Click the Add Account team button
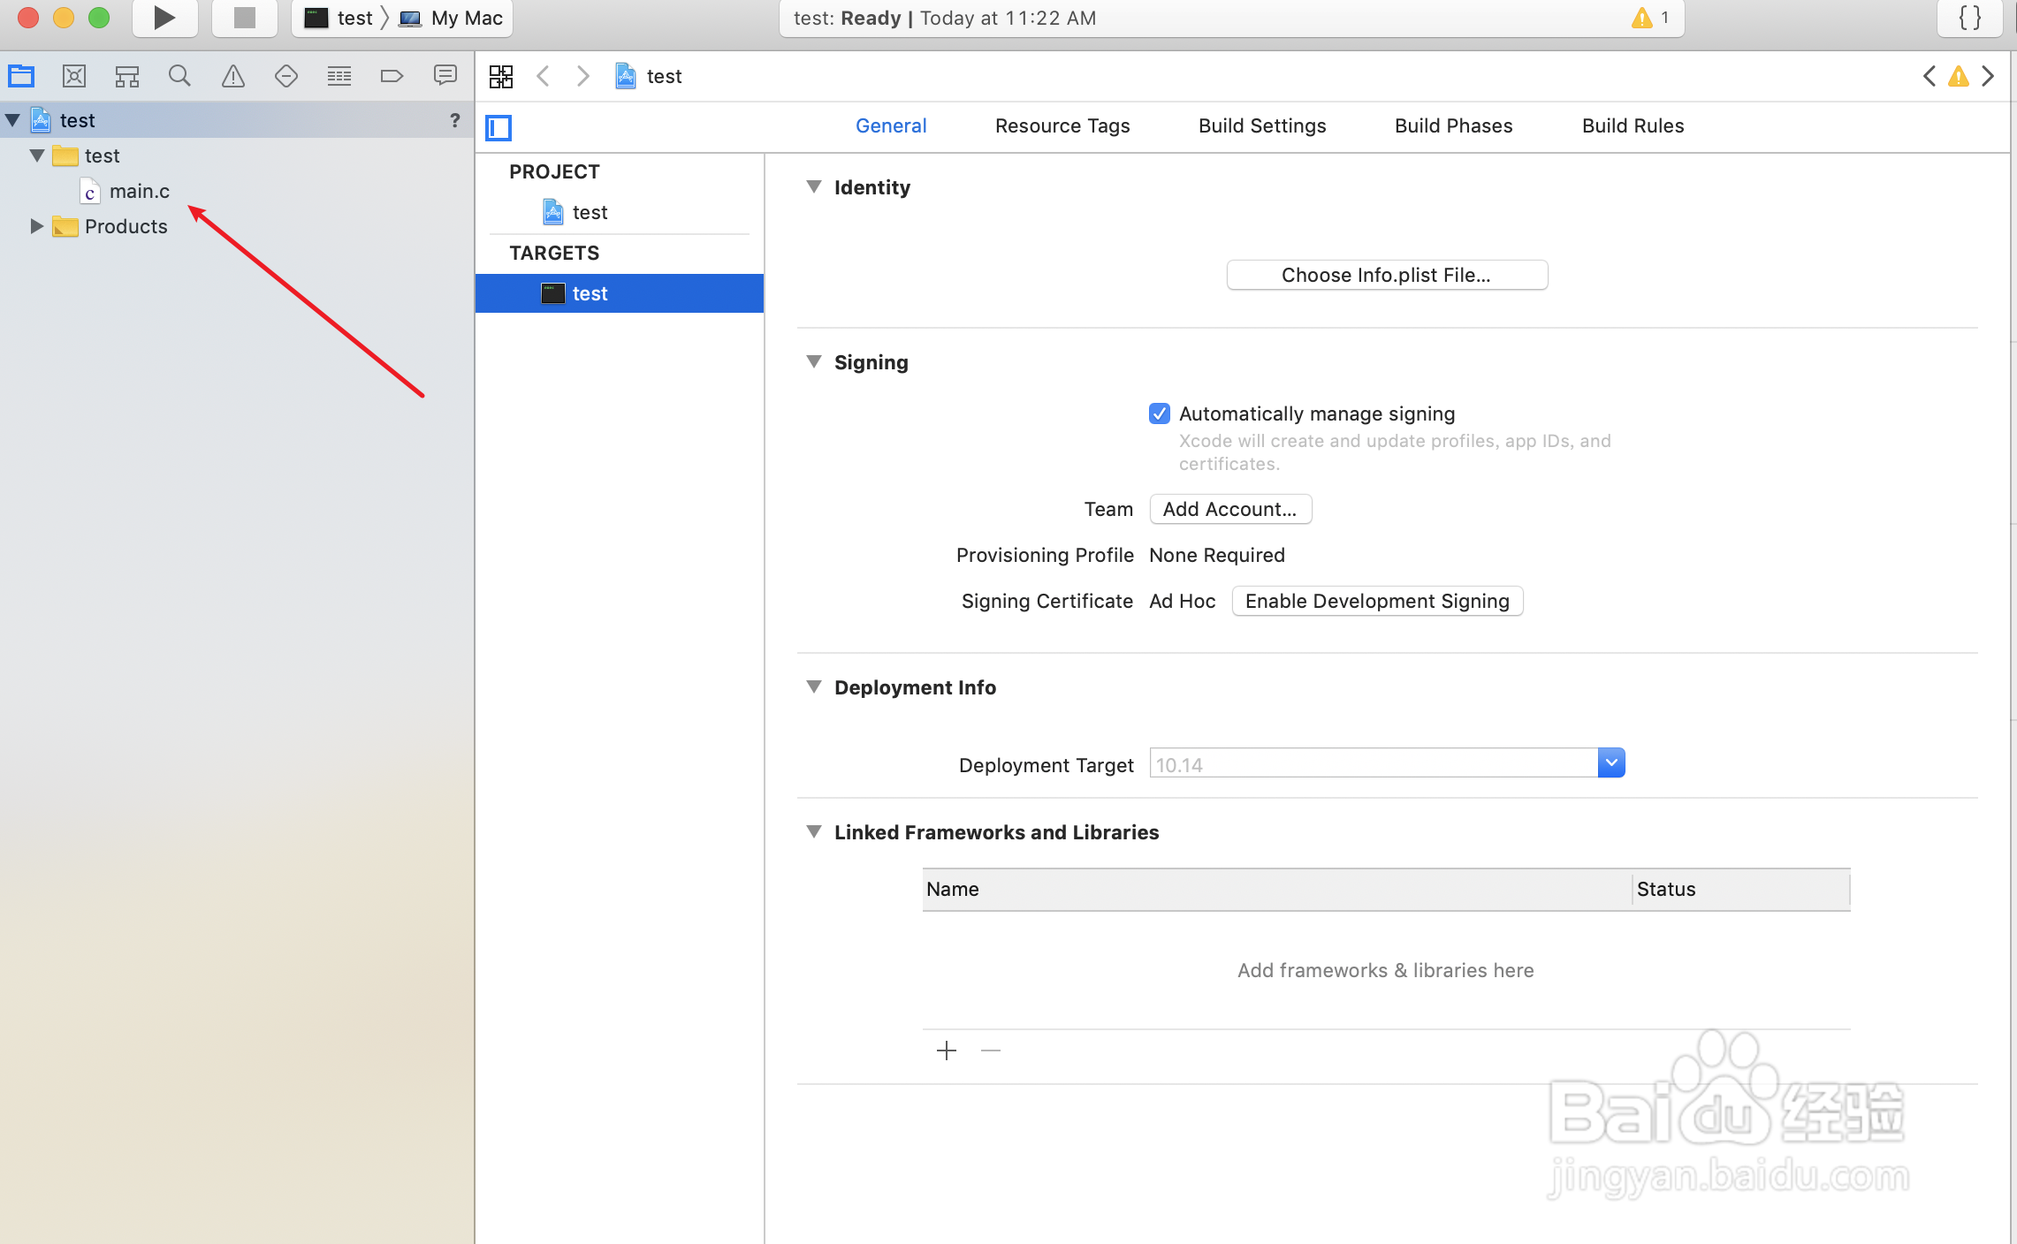The width and height of the screenshot is (2017, 1244). pos(1230,508)
